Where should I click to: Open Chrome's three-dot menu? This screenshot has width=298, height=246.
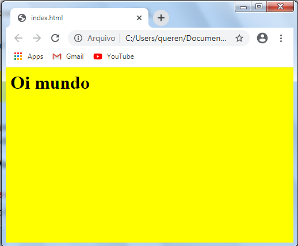tap(281, 38)
